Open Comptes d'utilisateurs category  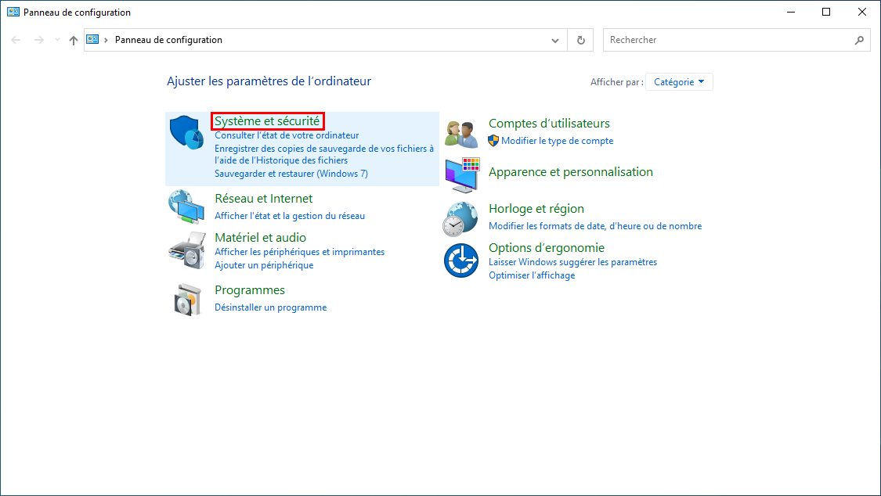coord(549,123)
